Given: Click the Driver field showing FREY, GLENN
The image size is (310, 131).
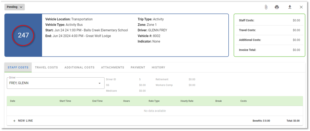Looking at the screenshot, I should point(55,83).
